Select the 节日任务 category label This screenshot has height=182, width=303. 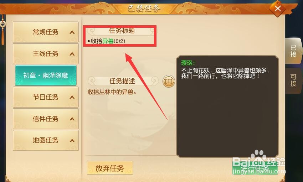point(46,97)
